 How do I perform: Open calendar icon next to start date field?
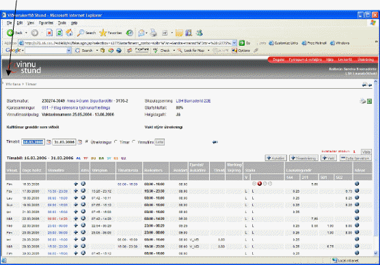pyautogui.click(x=49, y=142)
